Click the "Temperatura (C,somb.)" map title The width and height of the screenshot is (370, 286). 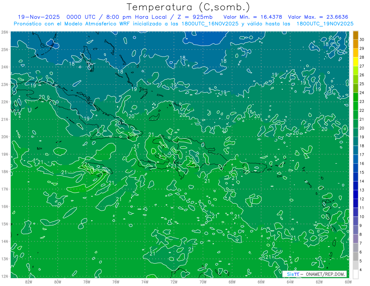point(188,7)
